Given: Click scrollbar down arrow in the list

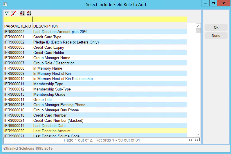Looking at the screenshot, I should [198, 134].
